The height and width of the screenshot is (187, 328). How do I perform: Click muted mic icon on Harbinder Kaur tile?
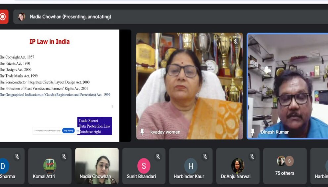pos(205,156)
